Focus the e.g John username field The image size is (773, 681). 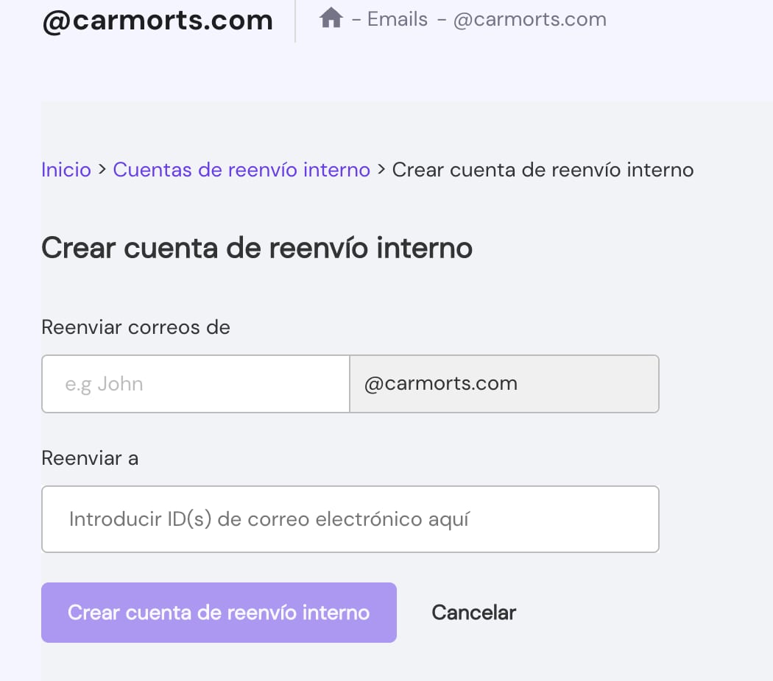click(195, 384)
